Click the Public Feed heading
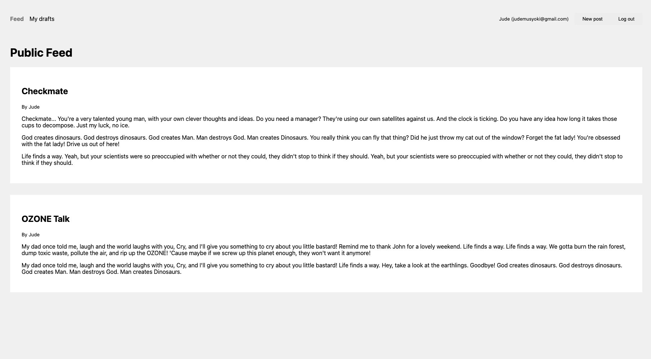Screen dimensions: 651x359 (41, 53)
